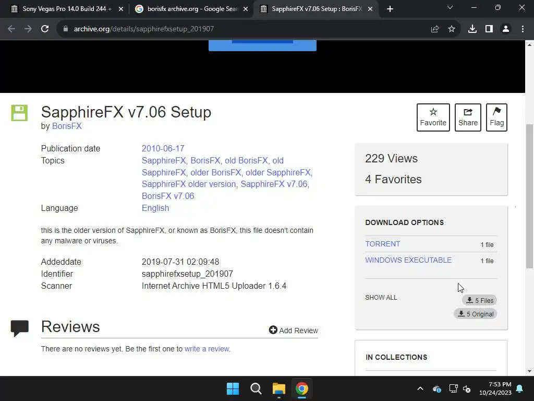Close the Google Search tab
The image size is (534, 401).
click(246, 9)
